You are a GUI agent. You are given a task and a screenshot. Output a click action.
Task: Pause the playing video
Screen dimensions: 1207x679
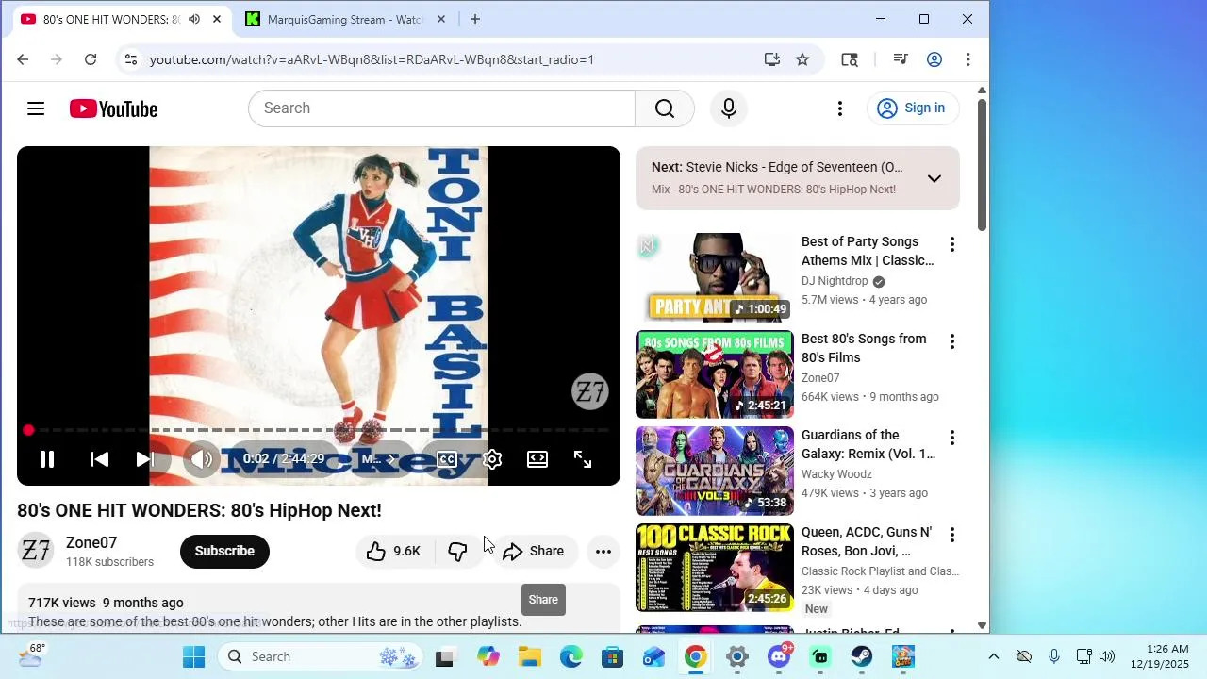(x=46, y=459)
